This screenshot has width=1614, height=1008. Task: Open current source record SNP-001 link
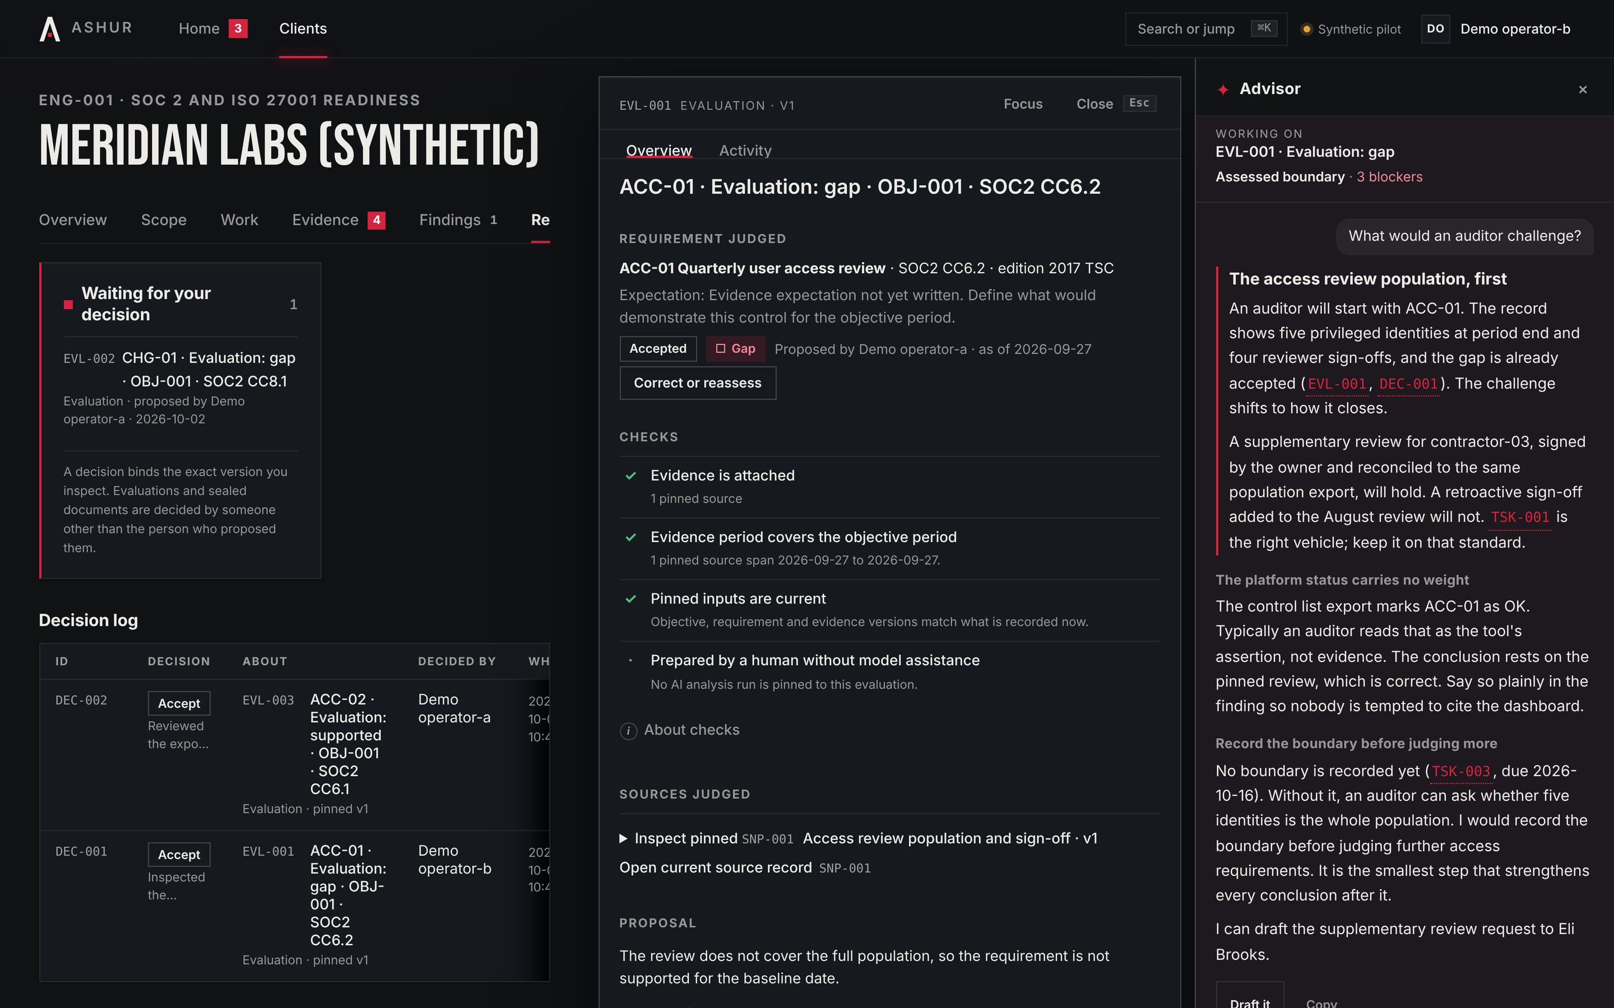745,868
